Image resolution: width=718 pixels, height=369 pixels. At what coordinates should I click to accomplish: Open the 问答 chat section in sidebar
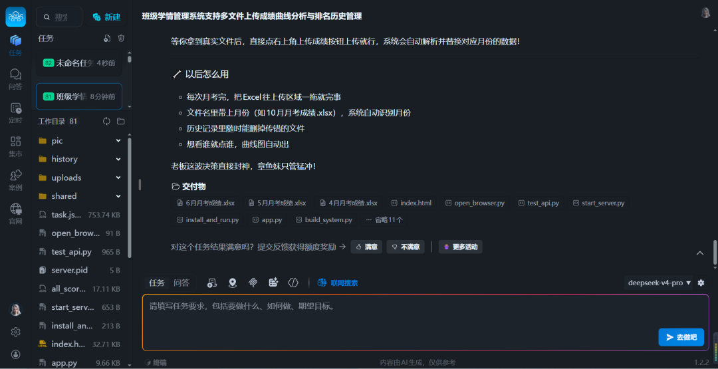[x=15, y=79]
